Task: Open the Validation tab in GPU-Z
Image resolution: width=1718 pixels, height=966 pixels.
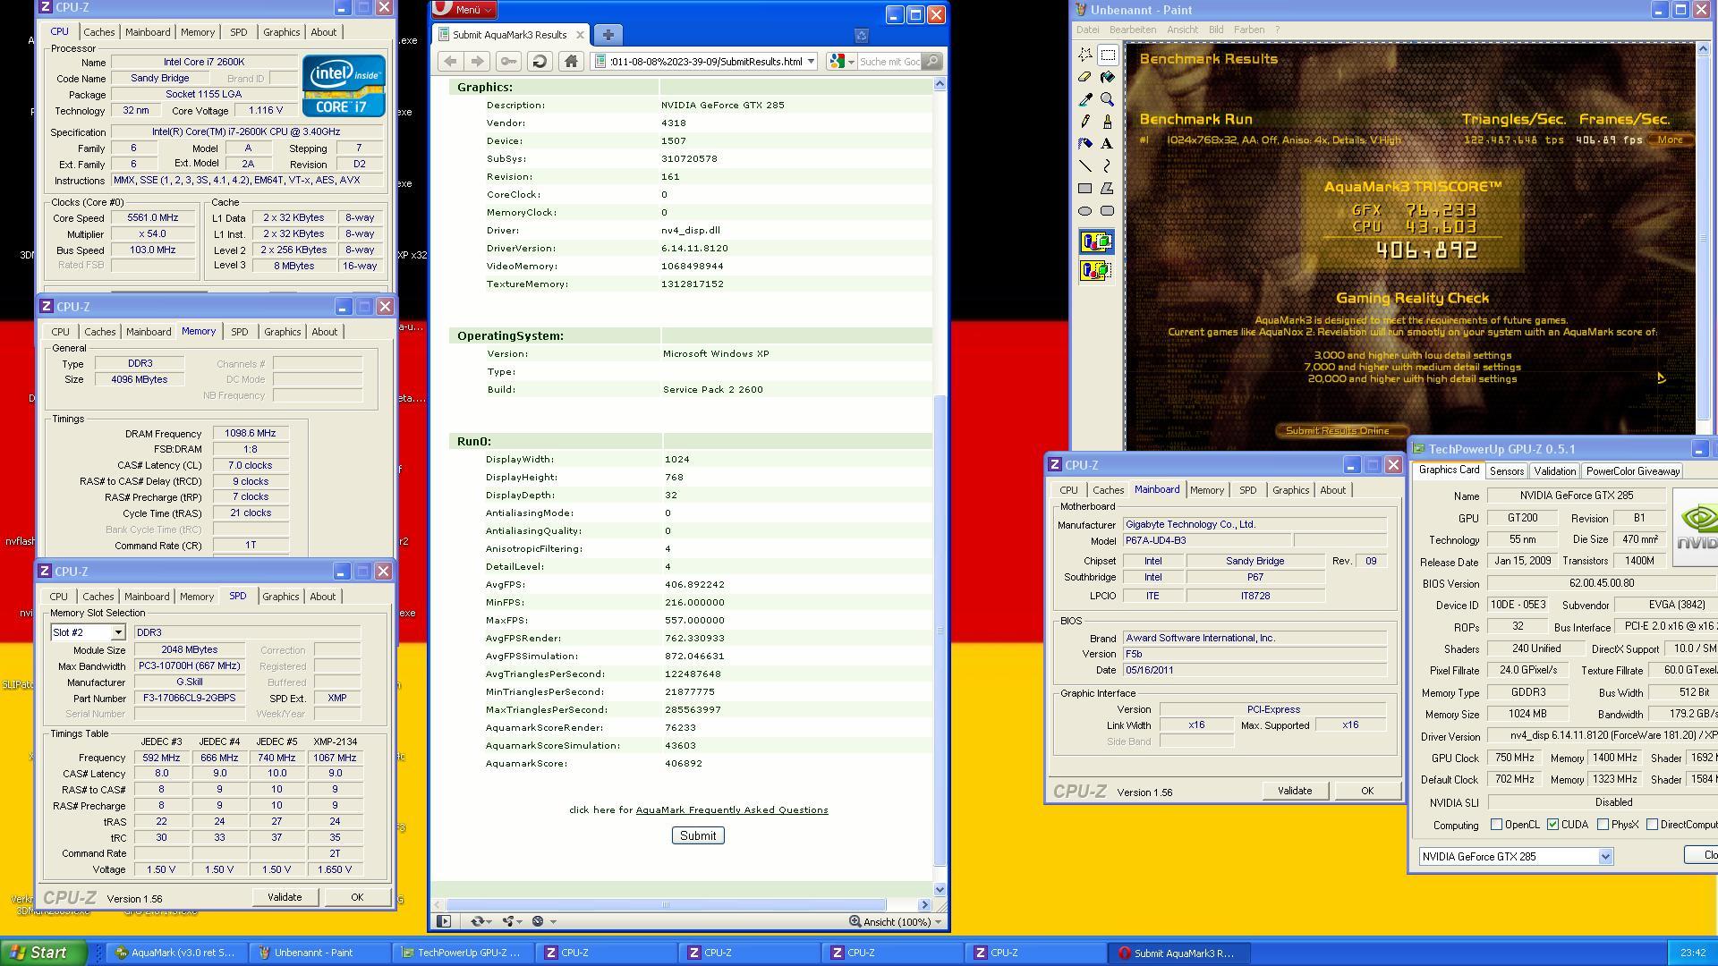Action: coord(1554,471)
